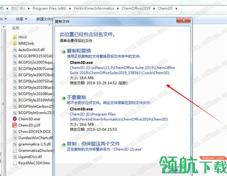Select the ReadMeC3DP.htm file name
This screenshot has width=227, height=176.
pyautogui.click(x=34, y=163)
